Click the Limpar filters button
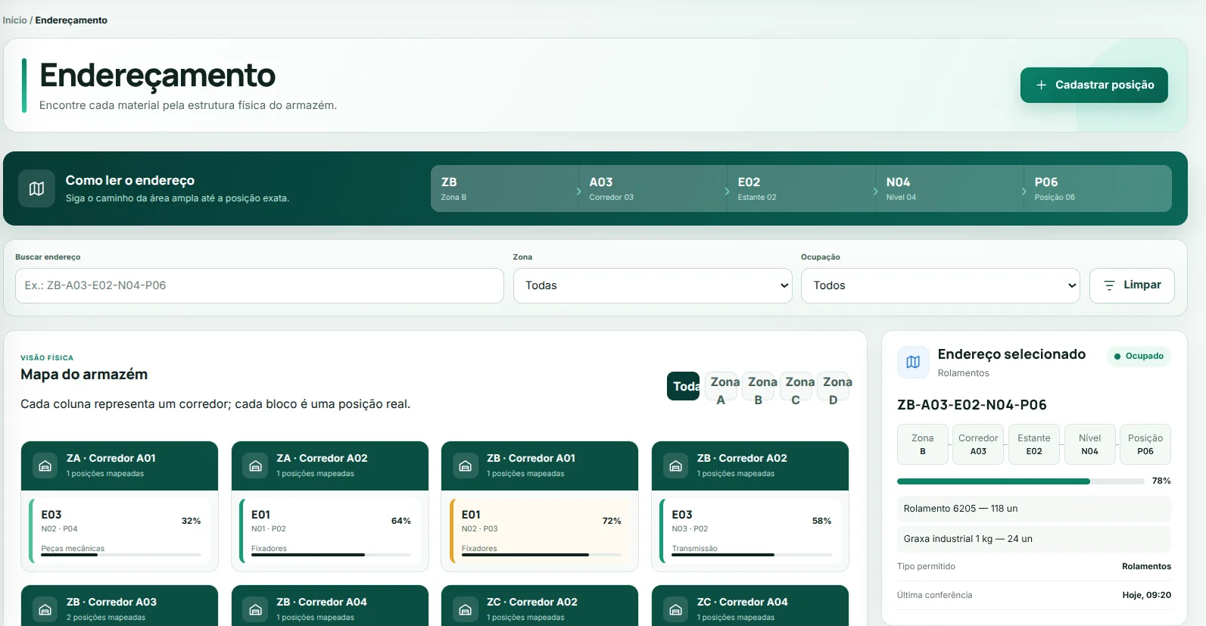 [x=1132, y=285]
